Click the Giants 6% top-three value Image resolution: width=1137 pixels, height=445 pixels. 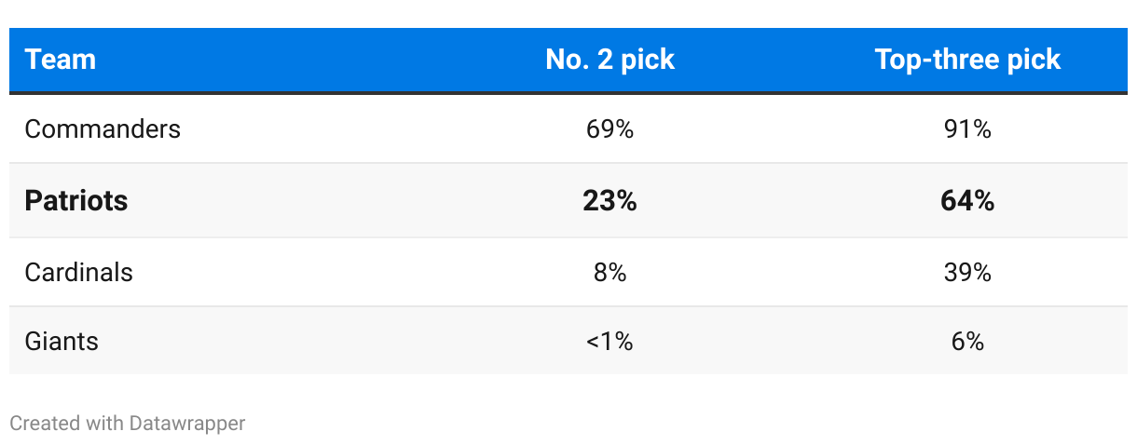coord(967,341)
